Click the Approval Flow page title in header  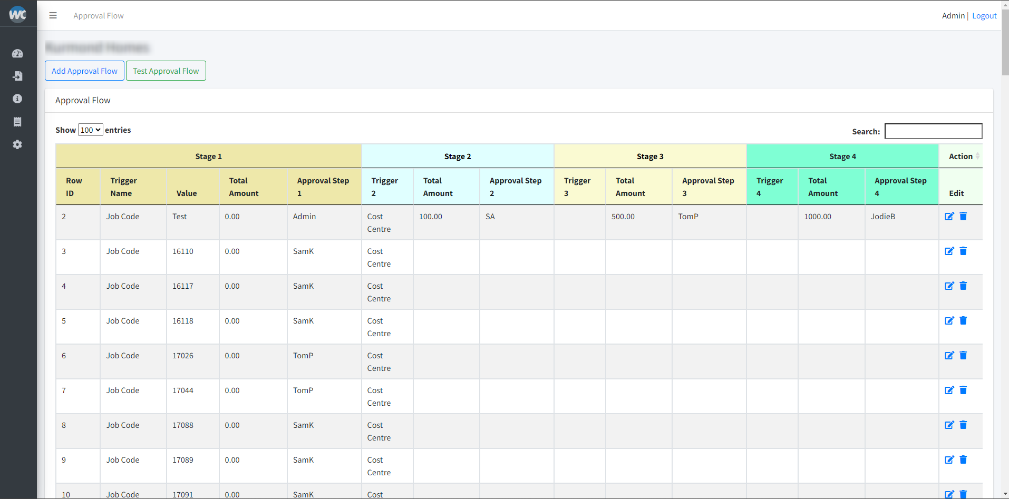click(99, 16)
